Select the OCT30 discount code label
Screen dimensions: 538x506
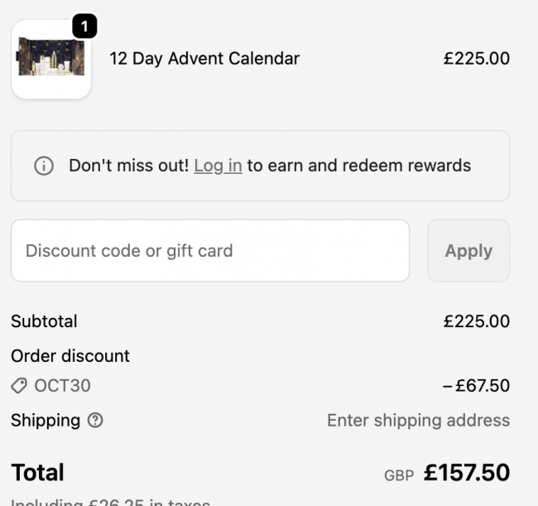coord(62,386)
